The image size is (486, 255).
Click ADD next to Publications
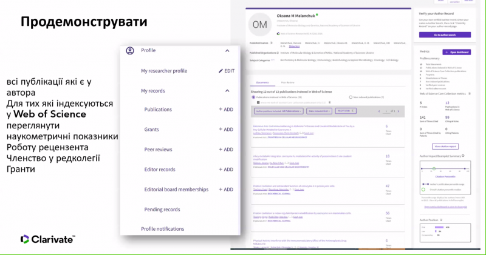[x=226, y=110]
